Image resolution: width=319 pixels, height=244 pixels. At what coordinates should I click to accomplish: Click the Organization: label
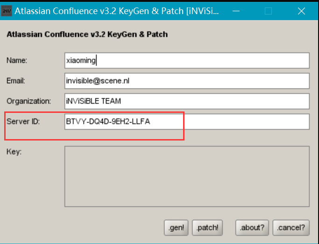point(28,101)
